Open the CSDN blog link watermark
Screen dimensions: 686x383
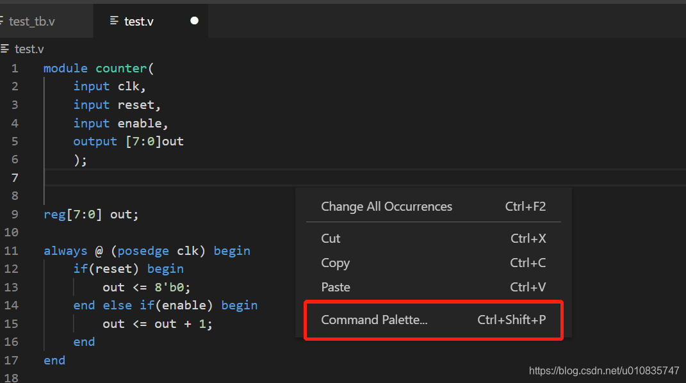[603, 370]
